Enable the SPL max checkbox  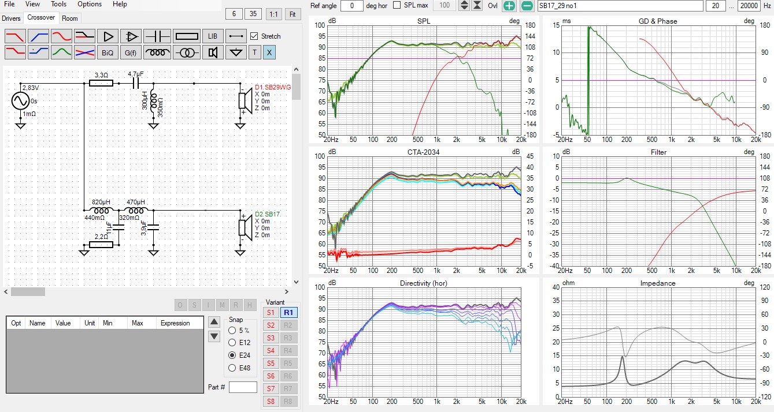pyautogui.click(x=397, y=5)
